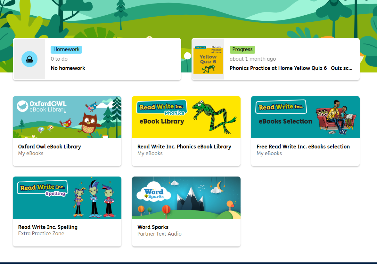
Task: Click the blue backpack homework icon
Action: 29,59
